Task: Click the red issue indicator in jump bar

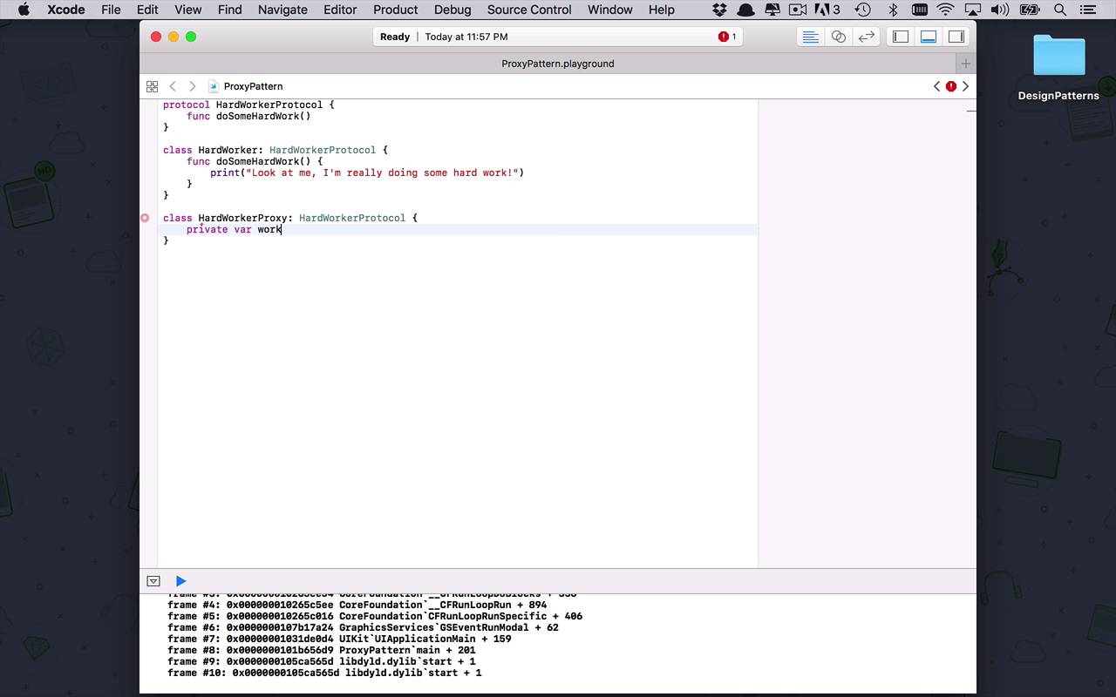Action: coord(951,86)
